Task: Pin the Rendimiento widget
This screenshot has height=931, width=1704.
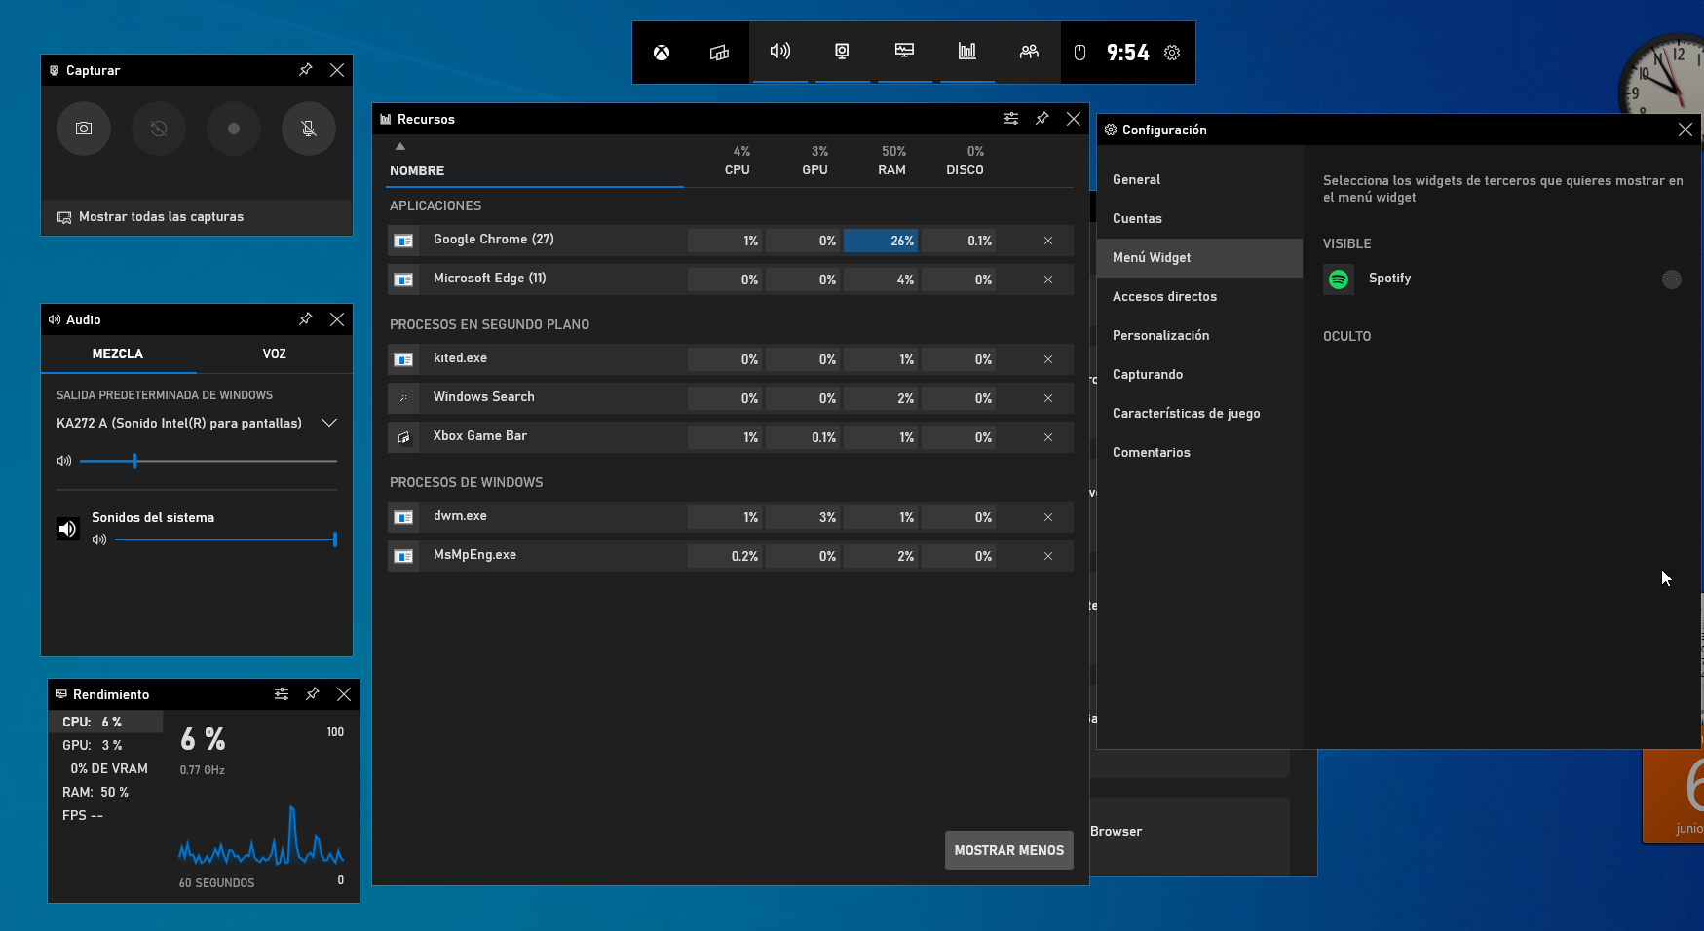Action: click(x=313, y=694)
